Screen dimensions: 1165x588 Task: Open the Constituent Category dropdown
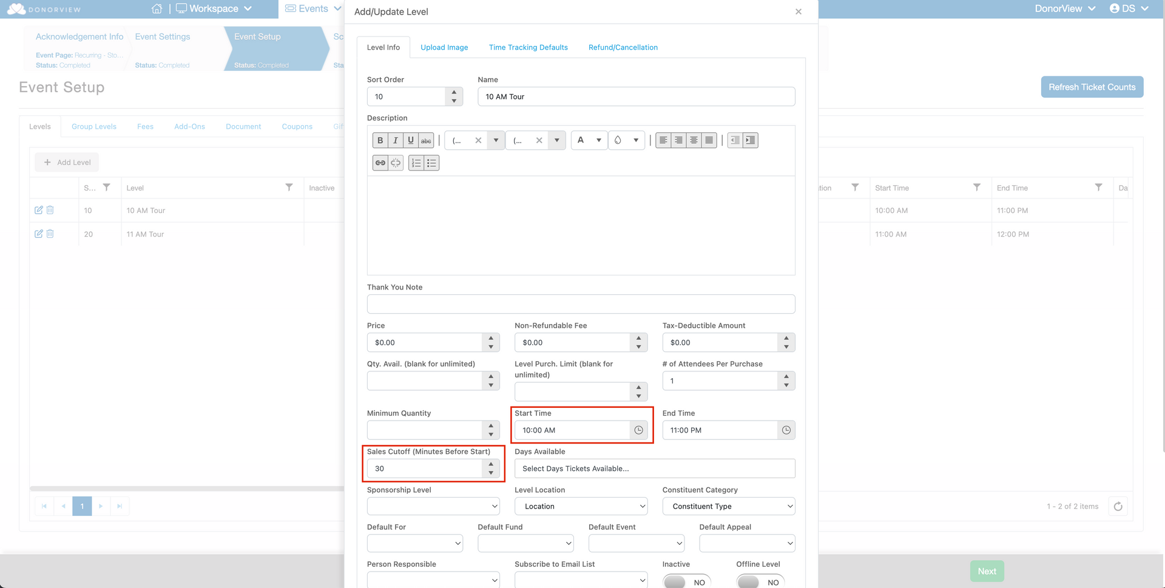coord(729,506)
